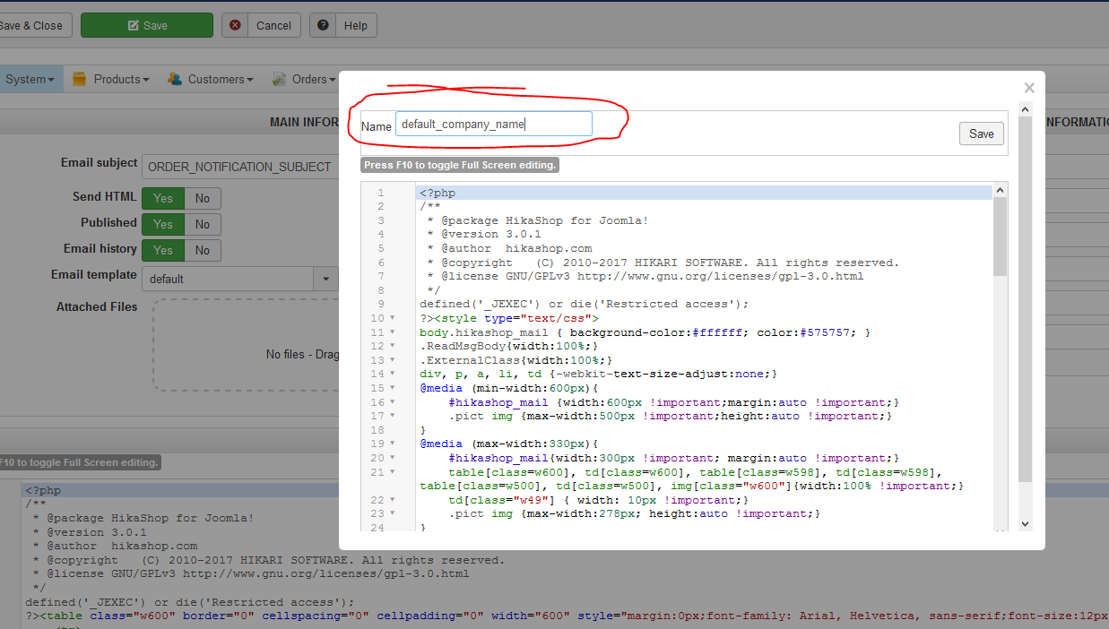The width and height of the screenshot is (1109, 629).
Task: Open the Email template dropdown arrow
Action: pyautogui.click(x=326, y=279)
